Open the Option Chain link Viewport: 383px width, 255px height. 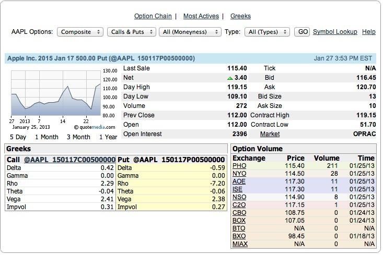tap(153, 17)
